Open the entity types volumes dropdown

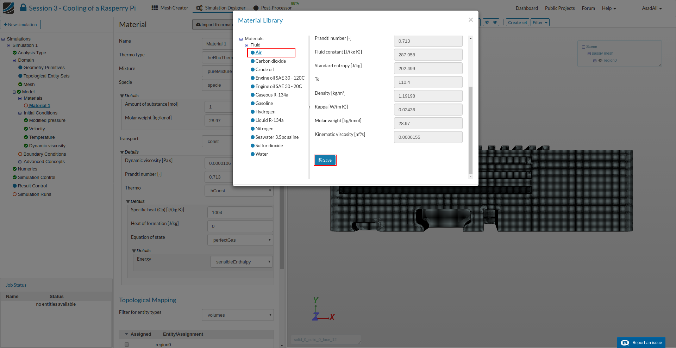[238, 315]
